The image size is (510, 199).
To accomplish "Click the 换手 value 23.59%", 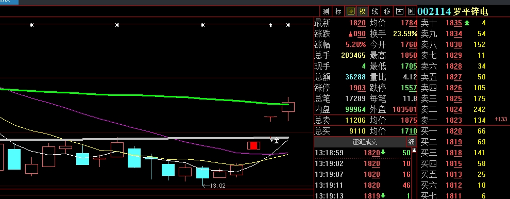I will (405, 34).
